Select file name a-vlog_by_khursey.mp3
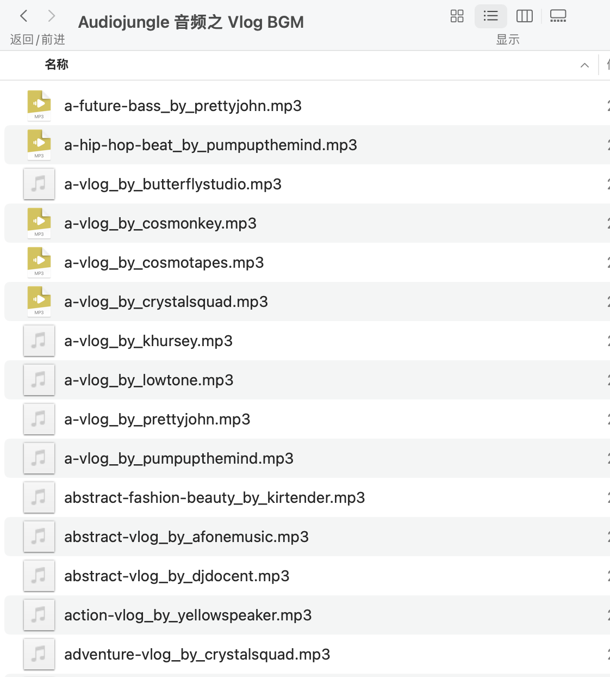The width and height of the screenshot is (610, 677). point(148,341)
